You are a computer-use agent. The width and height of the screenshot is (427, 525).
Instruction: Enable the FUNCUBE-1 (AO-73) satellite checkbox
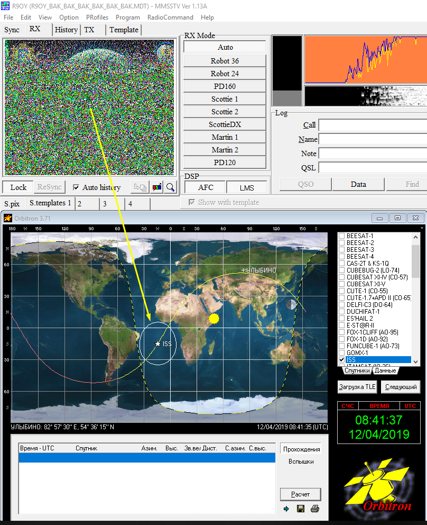point(342,346)
